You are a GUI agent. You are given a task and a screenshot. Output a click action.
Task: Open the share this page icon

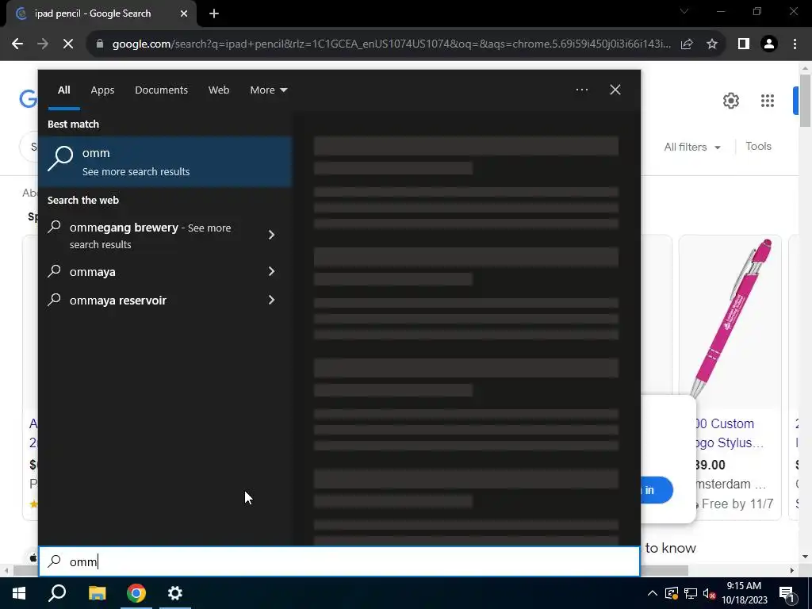point(687,44)
